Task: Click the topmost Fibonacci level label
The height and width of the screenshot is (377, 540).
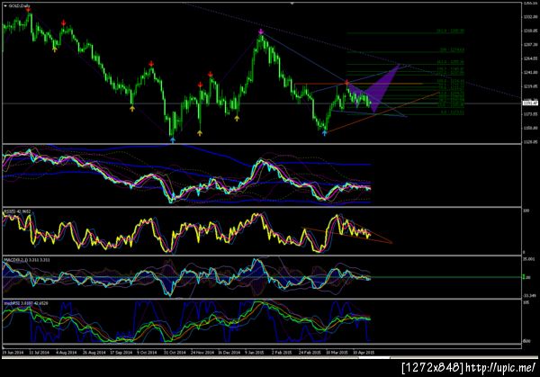Action: coord(451,31)
